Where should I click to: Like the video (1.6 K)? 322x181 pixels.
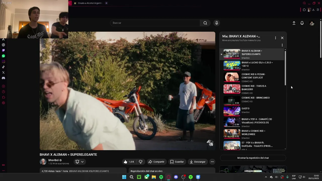click(129, 162)
